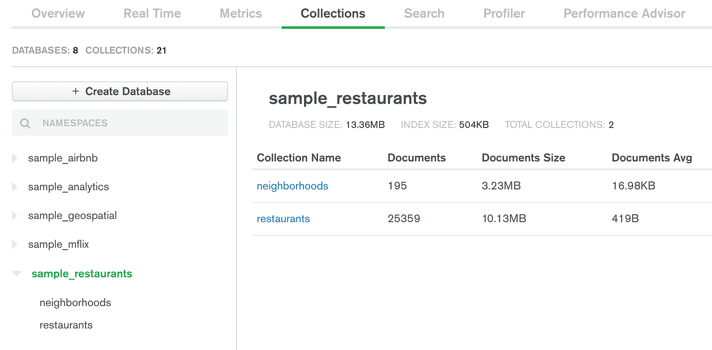Click the Documents Size column header
712x350 pixels.
523,158
